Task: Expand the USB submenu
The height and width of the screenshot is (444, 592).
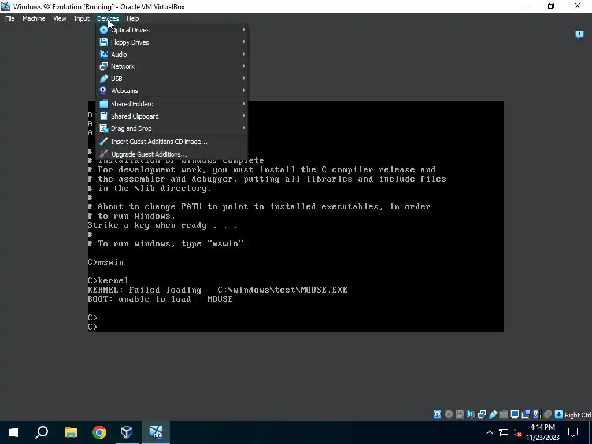Action: click(x=172, y=78)
